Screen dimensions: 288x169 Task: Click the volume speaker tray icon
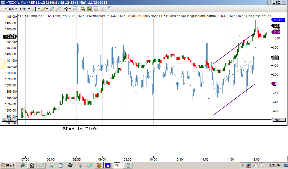(262, 165)
